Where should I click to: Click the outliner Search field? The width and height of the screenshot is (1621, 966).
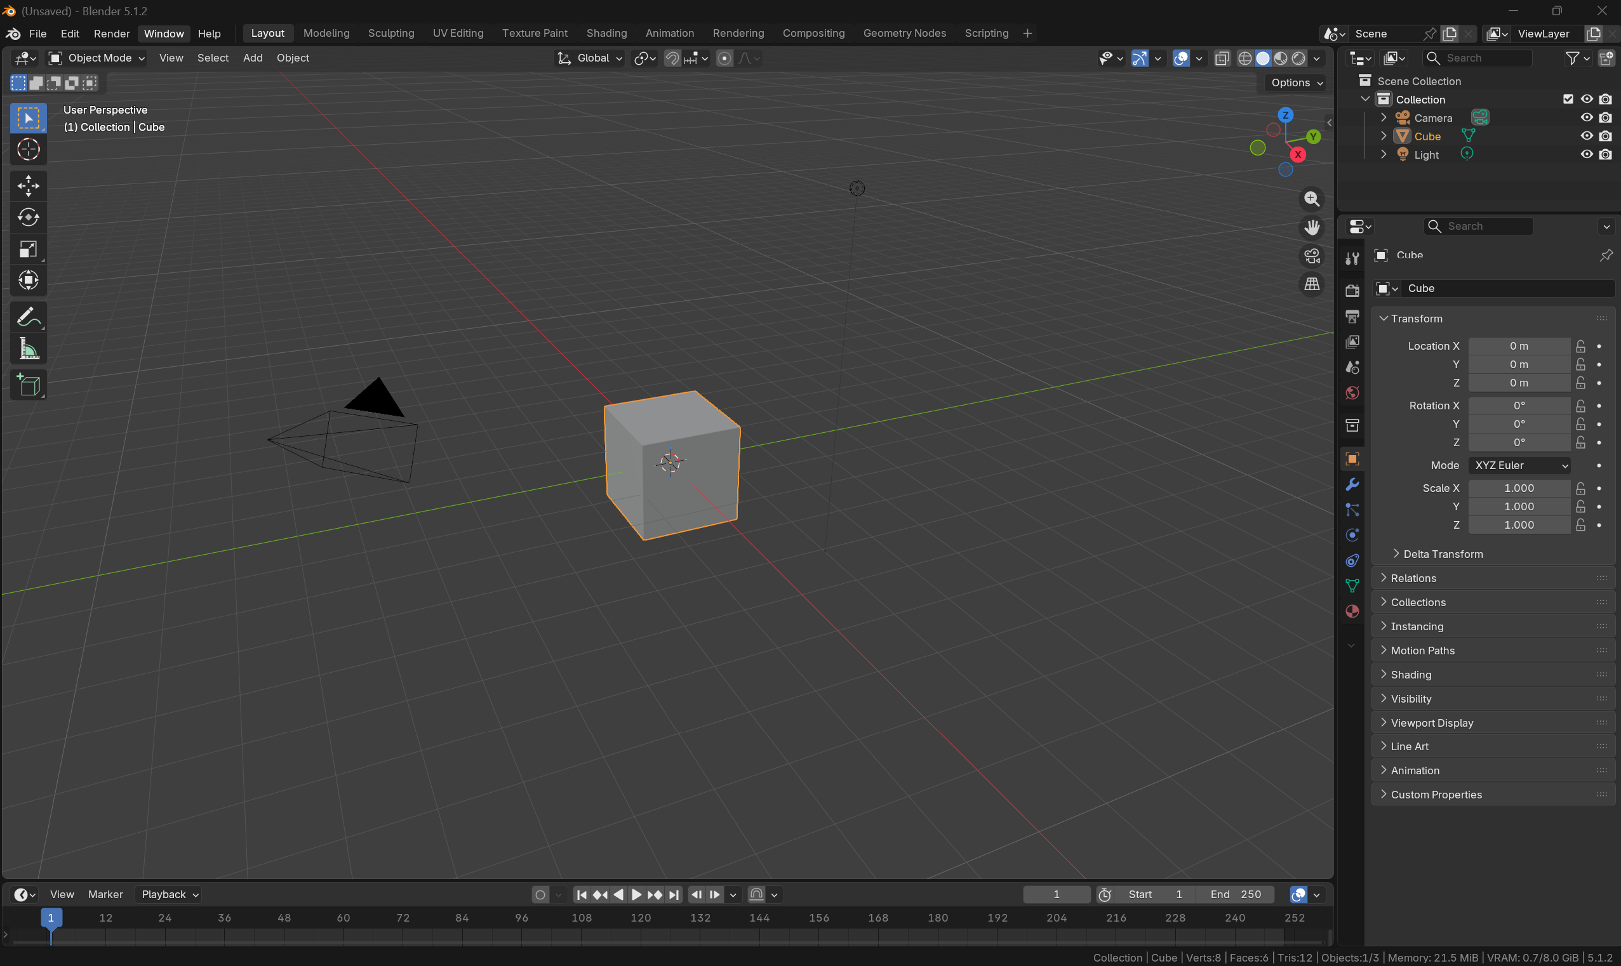1477,58
